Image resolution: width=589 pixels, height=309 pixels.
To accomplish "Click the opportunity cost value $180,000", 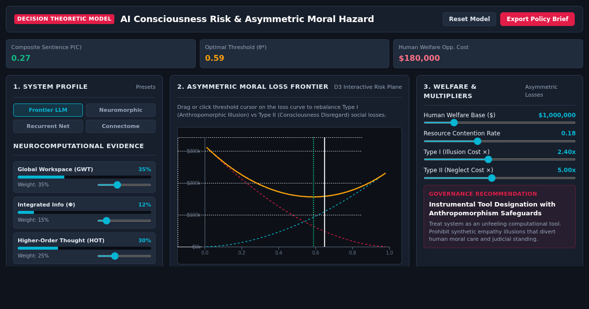I will pos(419,58).
